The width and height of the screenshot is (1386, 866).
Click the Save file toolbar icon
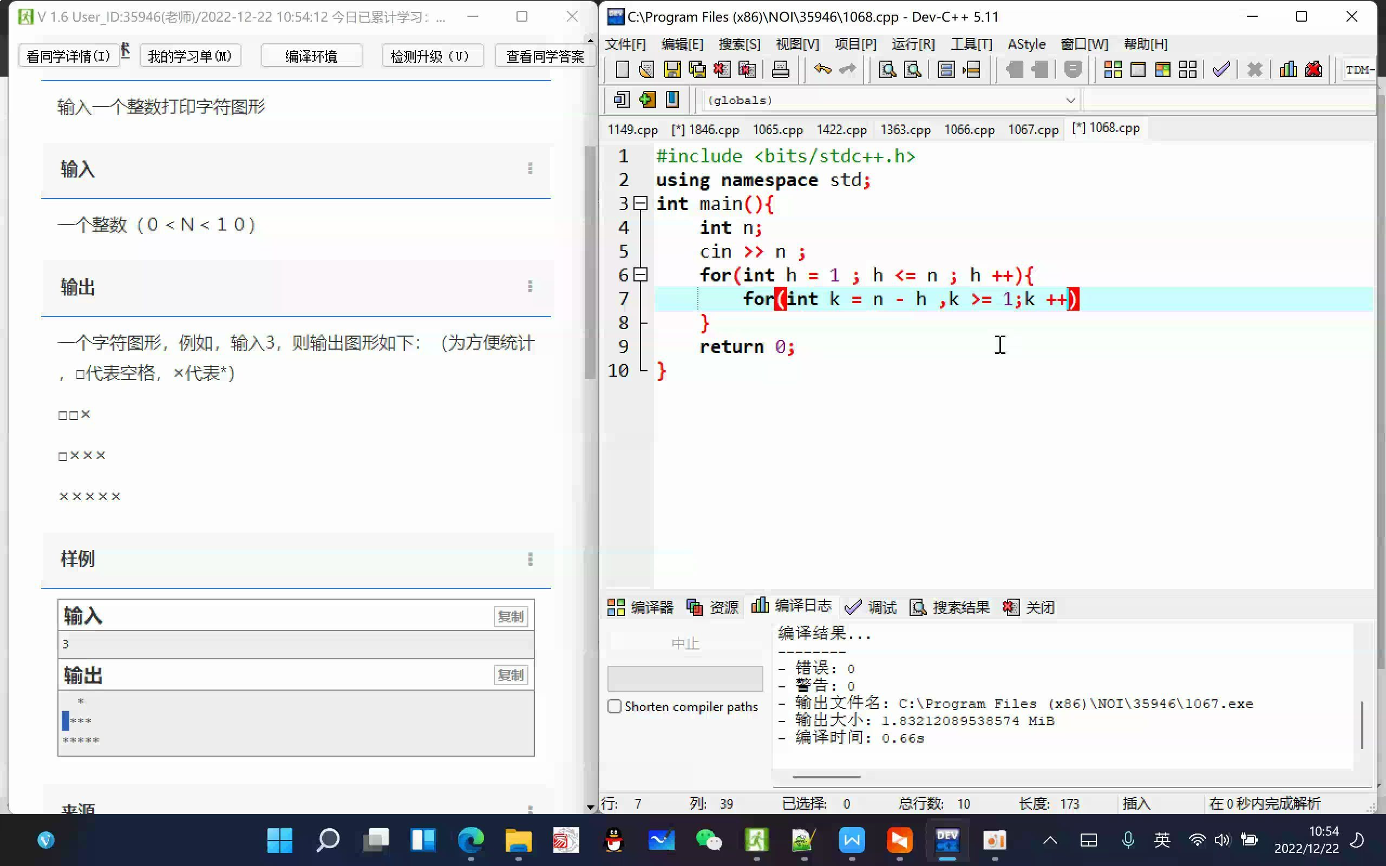[x=672, y=70]
